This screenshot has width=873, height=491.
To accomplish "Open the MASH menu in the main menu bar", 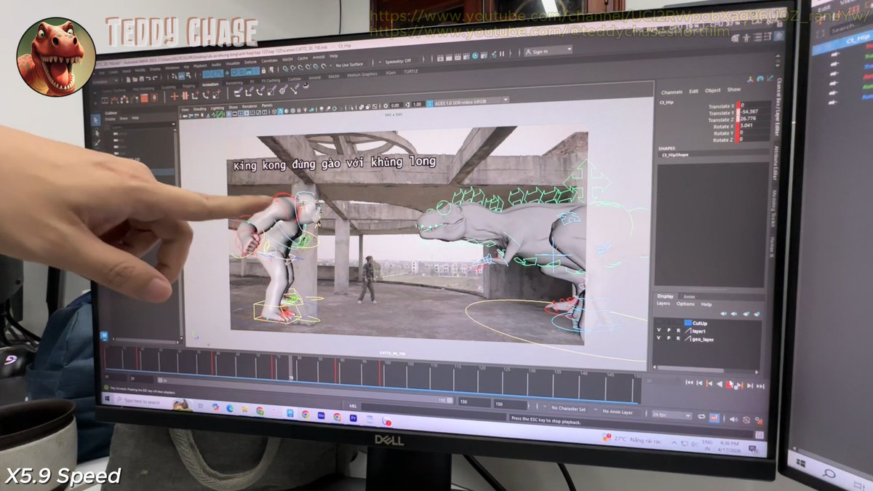I will pos(287,60).
